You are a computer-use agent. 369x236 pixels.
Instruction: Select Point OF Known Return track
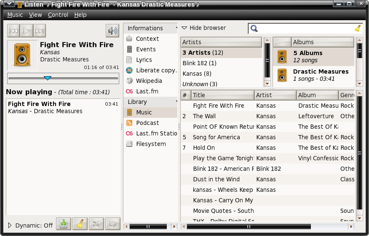pyautogui.click(x=267, y=127)
